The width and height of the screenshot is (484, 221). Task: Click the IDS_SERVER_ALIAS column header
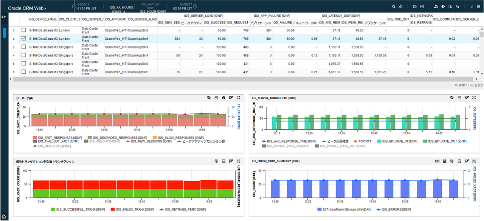point(142,19)
